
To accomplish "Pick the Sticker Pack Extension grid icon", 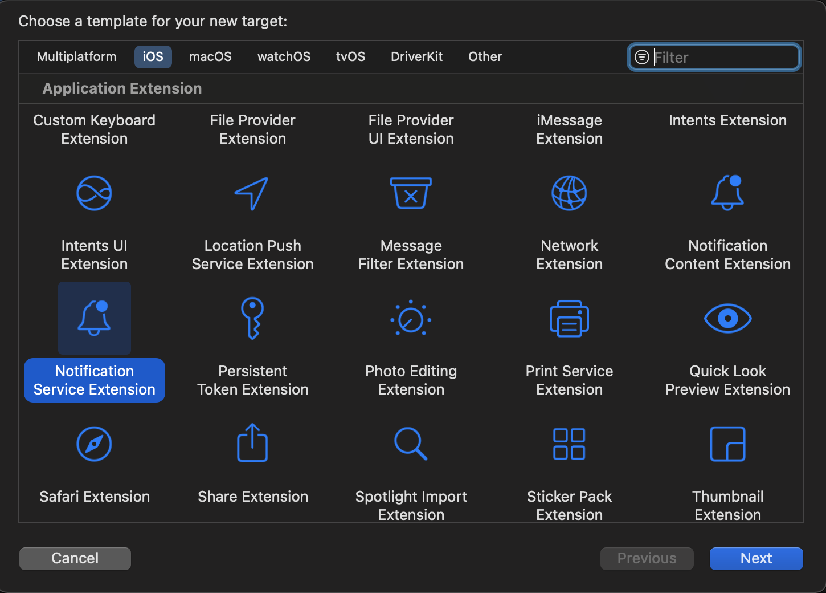I will click(569, 444).
